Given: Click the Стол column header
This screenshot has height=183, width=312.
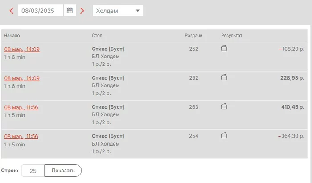Looking at the screenshot, I should pyautogui.click(x=97, y=35).
